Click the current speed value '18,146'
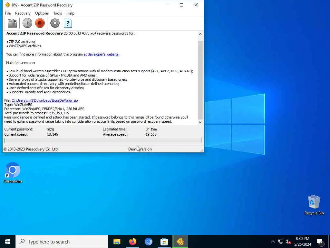The height and width of the screenshot is (248, 330). (53, 134)
